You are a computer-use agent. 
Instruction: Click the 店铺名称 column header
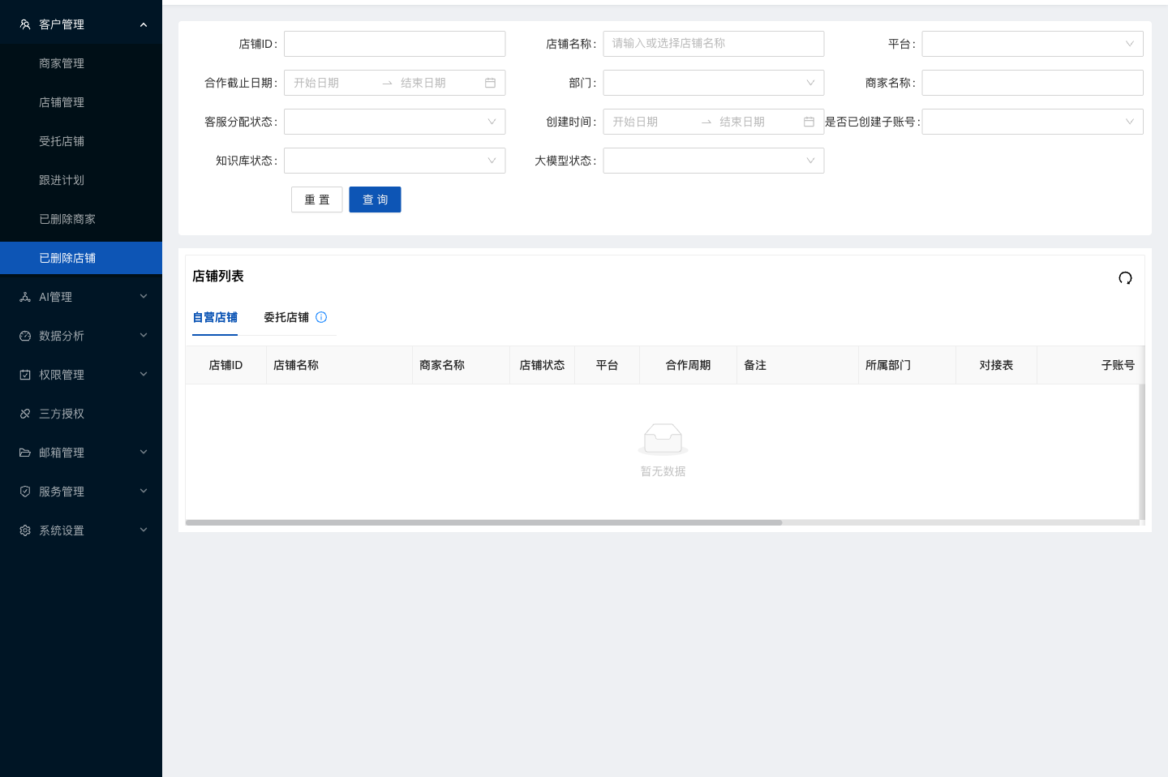pyautogui.click(x=339, y=365)
